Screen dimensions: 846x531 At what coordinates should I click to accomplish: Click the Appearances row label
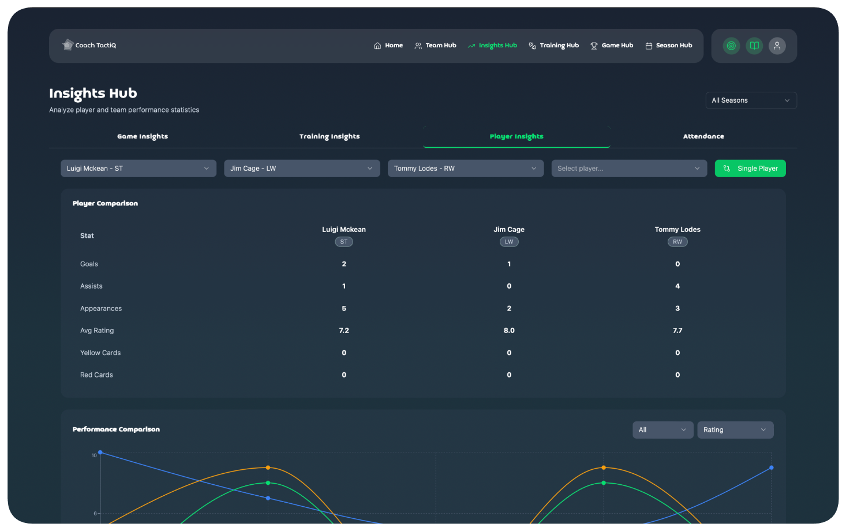pos(101,309)
